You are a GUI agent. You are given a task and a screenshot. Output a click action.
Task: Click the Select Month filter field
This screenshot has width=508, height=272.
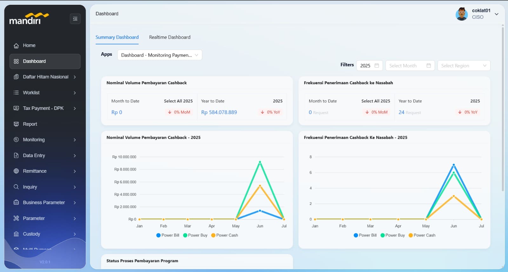tap(410, 66)
